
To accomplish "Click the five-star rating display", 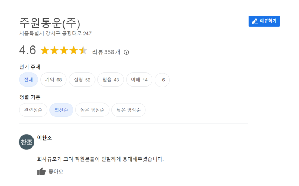I will (64, 51).
